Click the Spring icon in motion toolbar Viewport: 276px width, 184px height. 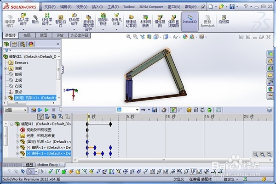[196, 110]
